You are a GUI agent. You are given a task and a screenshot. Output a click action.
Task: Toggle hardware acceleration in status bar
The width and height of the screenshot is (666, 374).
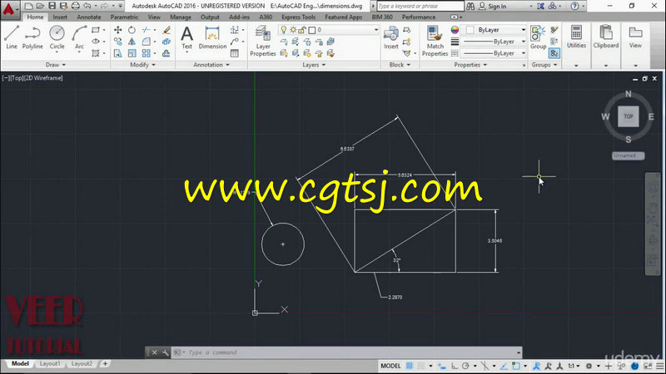click(x=635, y=366)
